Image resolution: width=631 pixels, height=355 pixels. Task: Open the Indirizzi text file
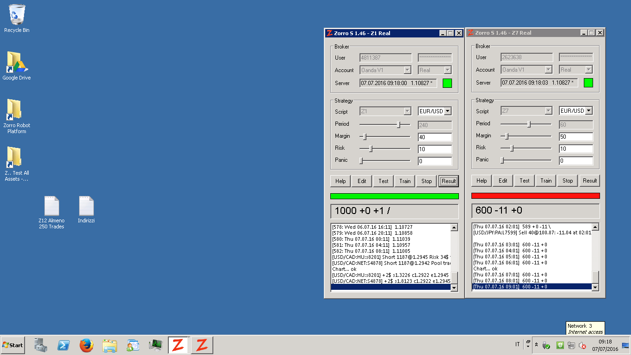pyautogui.click(x=87, y=206)
